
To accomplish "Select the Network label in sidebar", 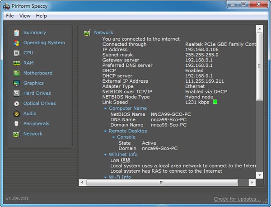I will pos(33,134).
